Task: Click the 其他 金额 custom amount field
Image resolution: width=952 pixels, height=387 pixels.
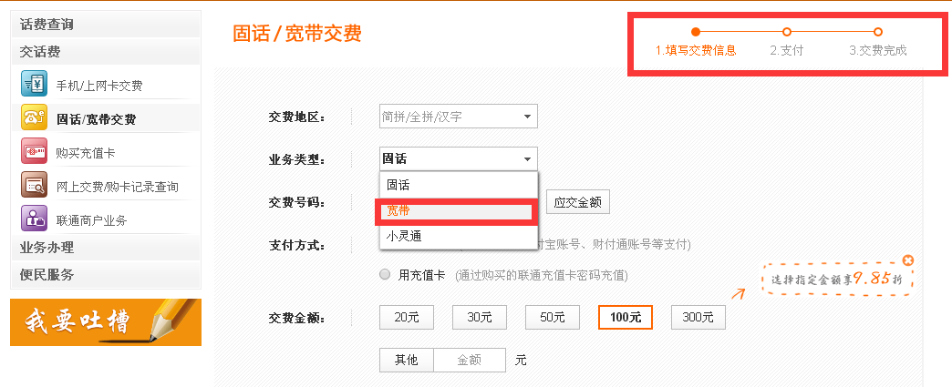Action: click(x=470, y=360)
